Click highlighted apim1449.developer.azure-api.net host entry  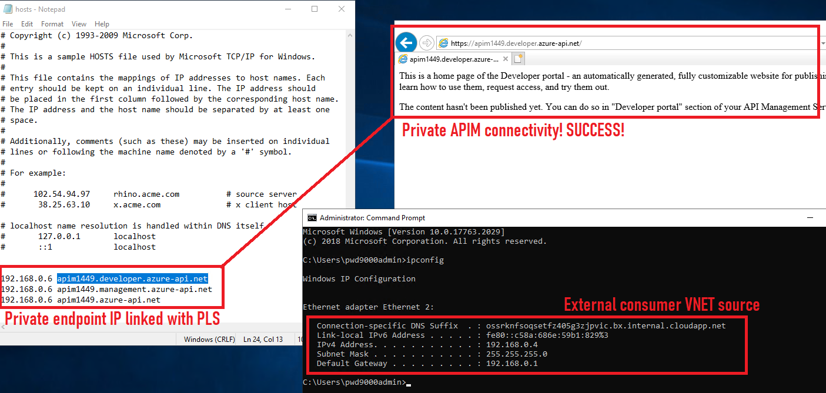click(x=132, y=278)
